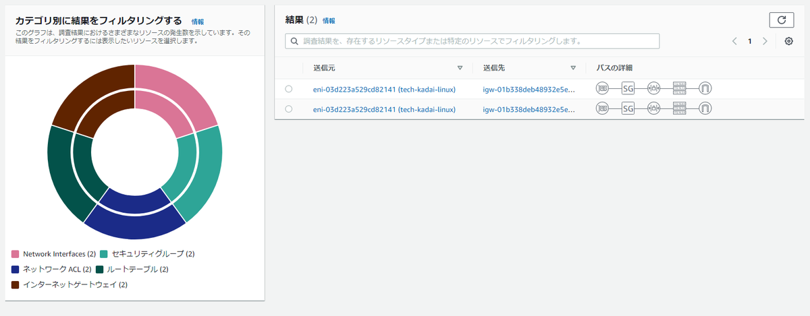Click SG security group icon in second result path

tap(628, 108)
